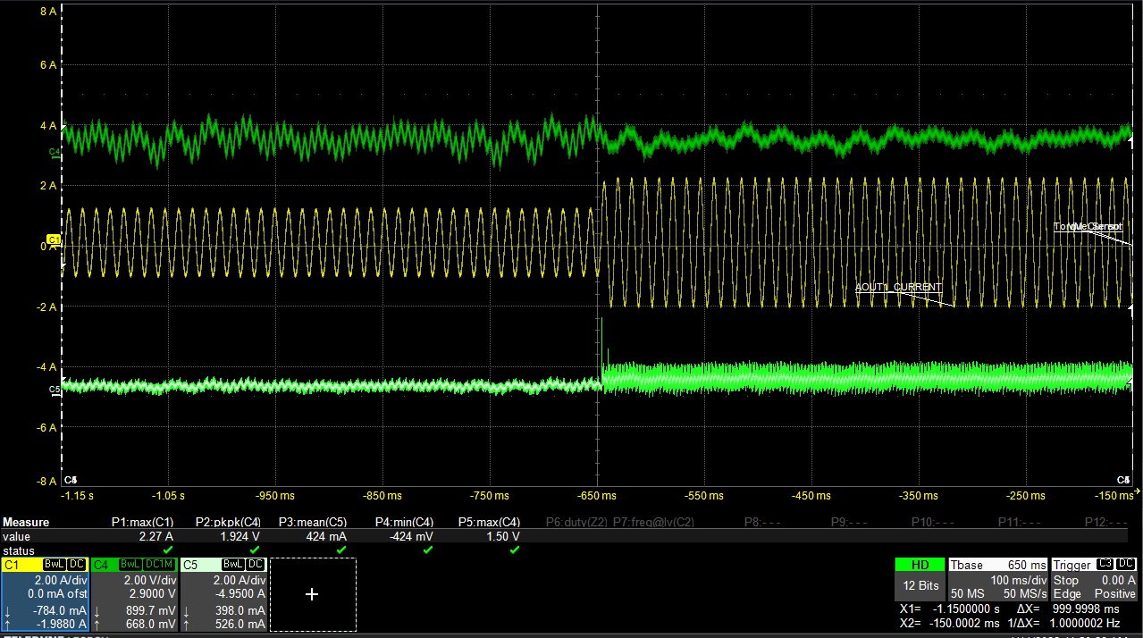This screenshot has width=1143, height=638.
Task: Click the empty P8 measurement slot
Action: (761, 522)
